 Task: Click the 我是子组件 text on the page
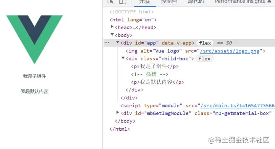[x=34, y=76]
